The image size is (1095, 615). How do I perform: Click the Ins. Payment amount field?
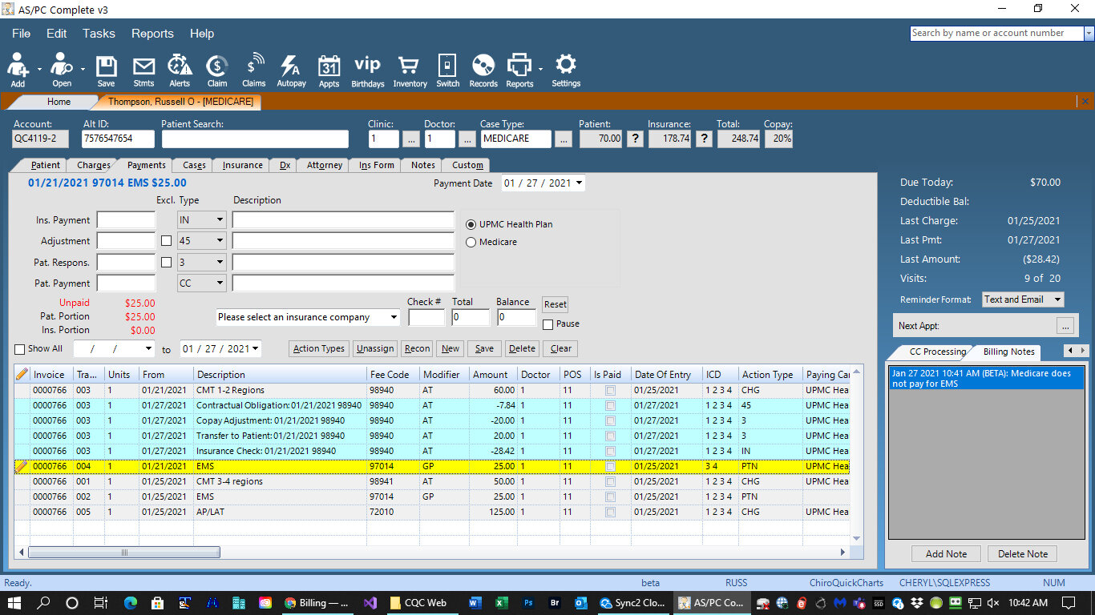[x=126, y=219]
